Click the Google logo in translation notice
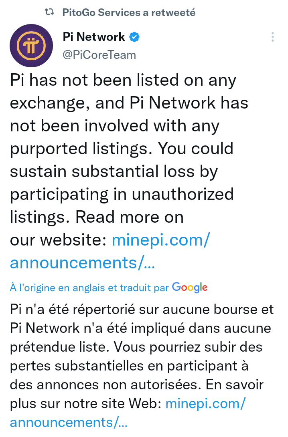Image resolution: width=288 pixels, height=437 pixels. click(x=189, y=287)
